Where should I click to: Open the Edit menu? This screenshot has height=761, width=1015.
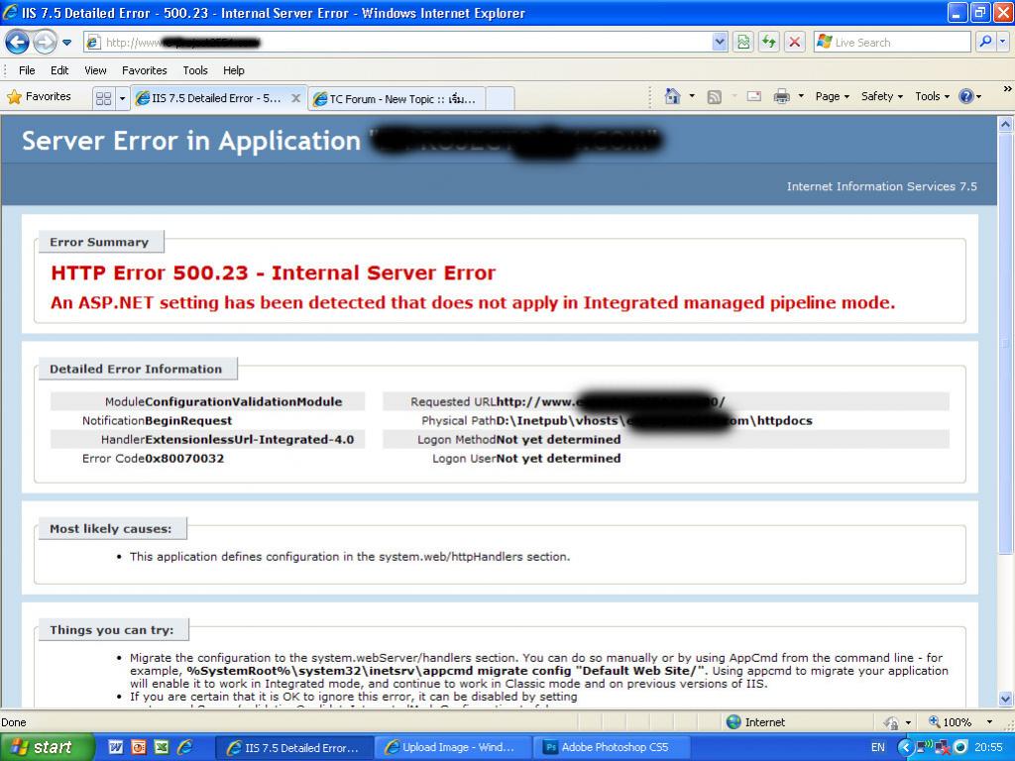(x=59, y=70)
